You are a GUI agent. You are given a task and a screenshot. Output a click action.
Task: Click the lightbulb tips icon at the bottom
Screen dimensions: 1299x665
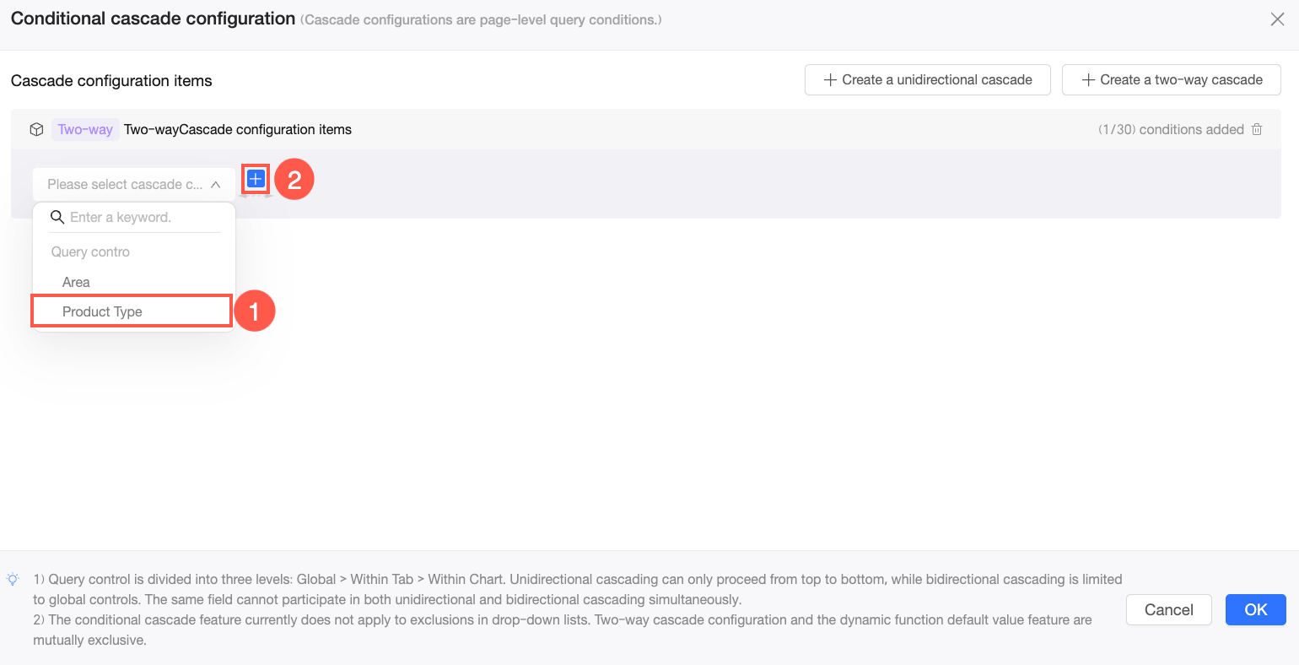click(x=13, y=579)
